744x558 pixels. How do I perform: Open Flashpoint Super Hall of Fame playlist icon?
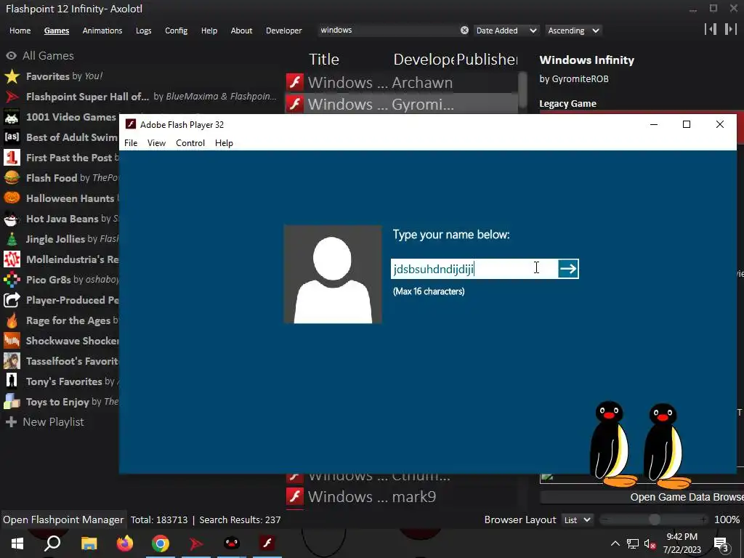(x=12, y=97)
